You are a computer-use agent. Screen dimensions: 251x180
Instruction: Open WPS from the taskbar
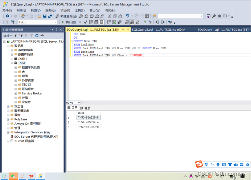[31, 176]
